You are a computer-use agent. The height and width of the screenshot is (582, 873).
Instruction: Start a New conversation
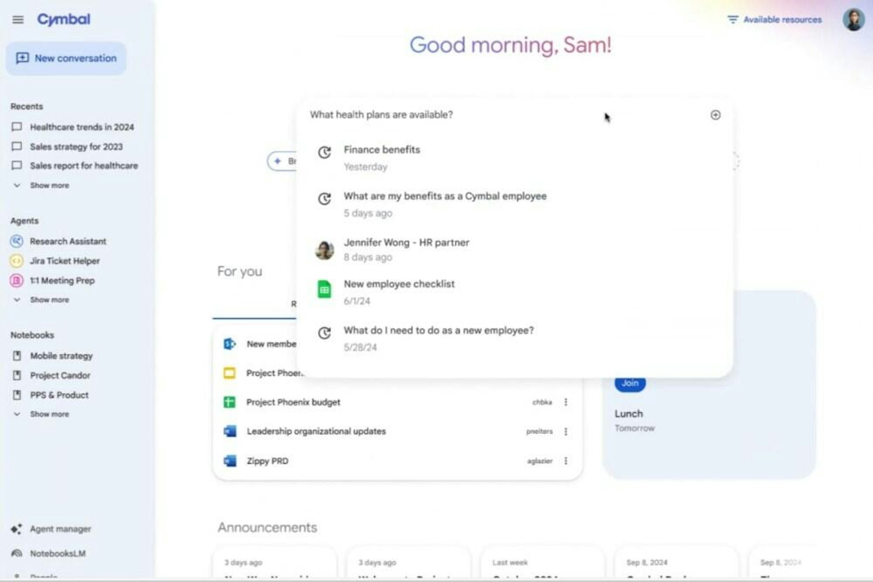click(66, 58)
